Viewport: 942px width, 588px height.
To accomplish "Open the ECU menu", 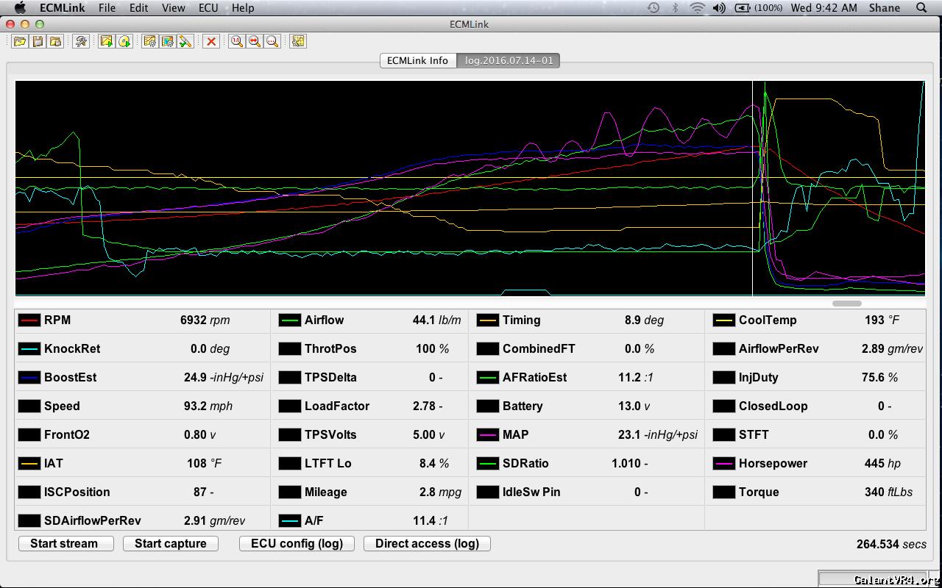I will pos(208,8).
